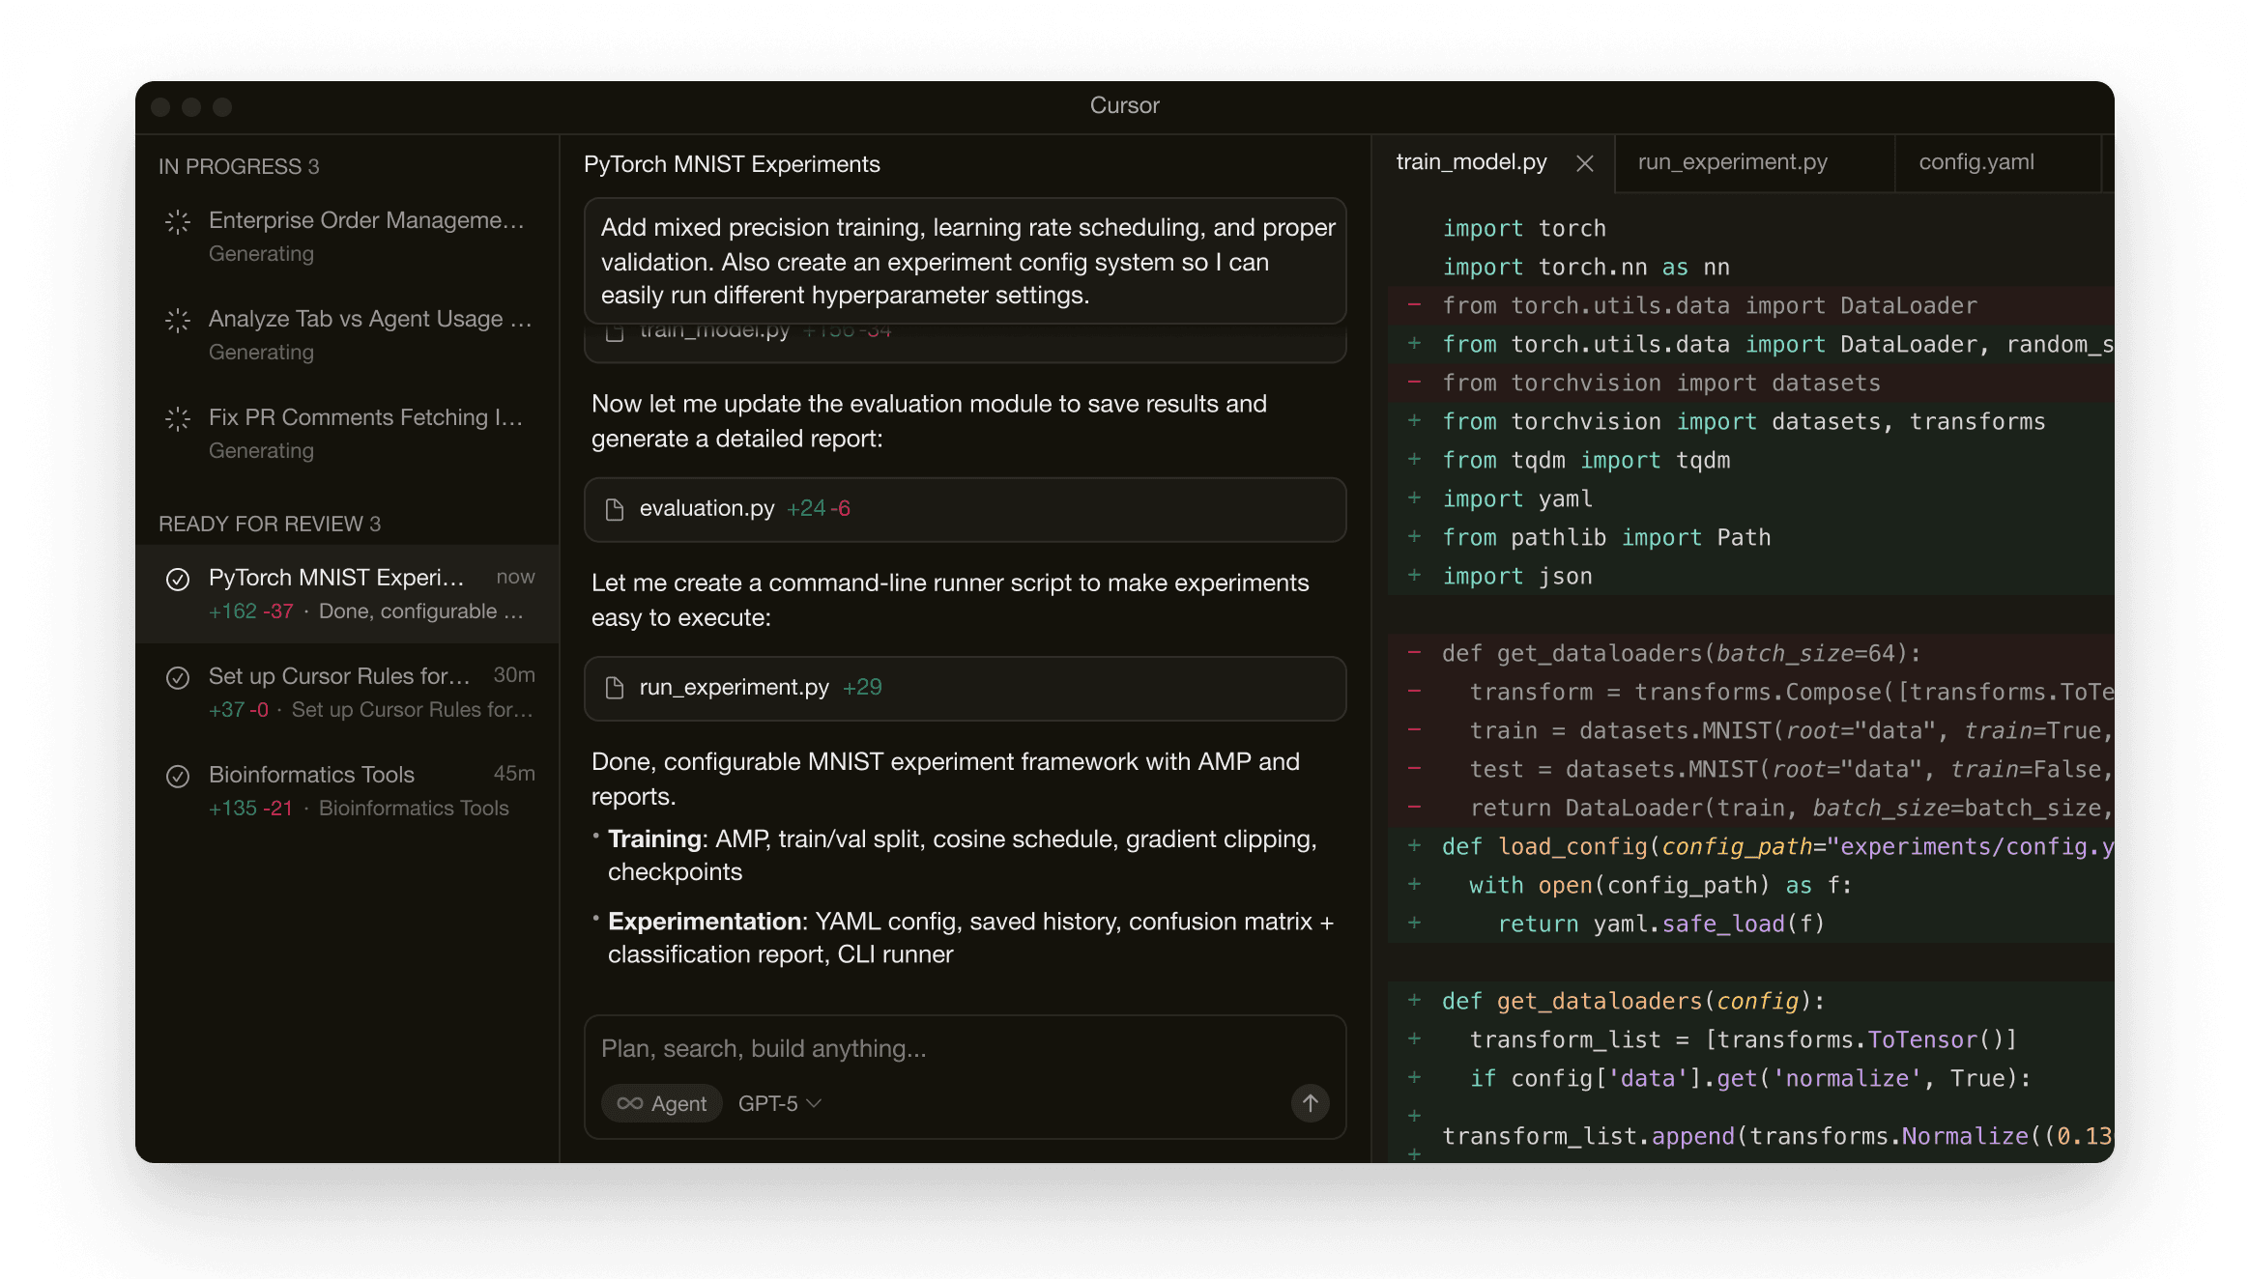Click file icon next to run_experiment.py
Screen dimensions: 2250x1279
click(614, 688)
